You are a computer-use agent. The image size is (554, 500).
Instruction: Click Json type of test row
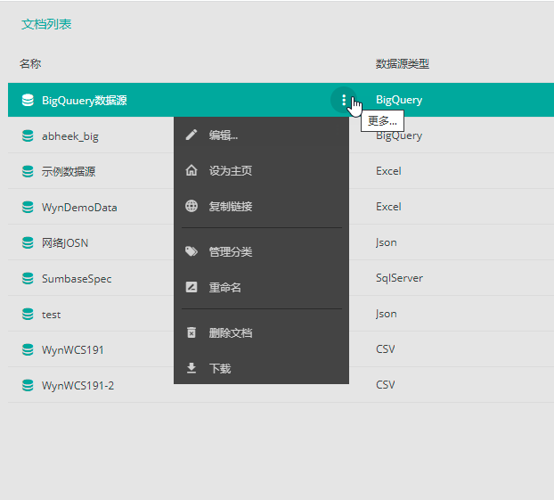387,314
